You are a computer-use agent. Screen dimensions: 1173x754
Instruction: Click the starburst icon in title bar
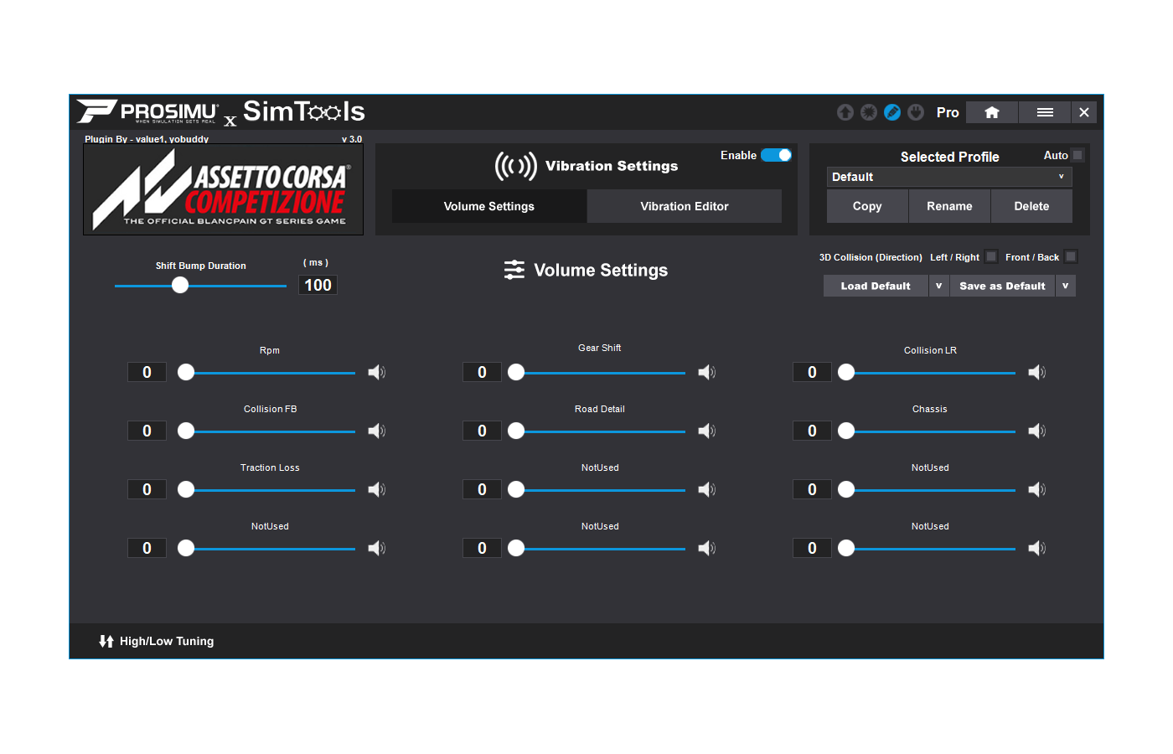[x=869, y=112]
